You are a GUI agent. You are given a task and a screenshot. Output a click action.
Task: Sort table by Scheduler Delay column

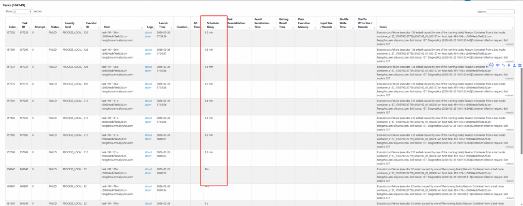214,25
